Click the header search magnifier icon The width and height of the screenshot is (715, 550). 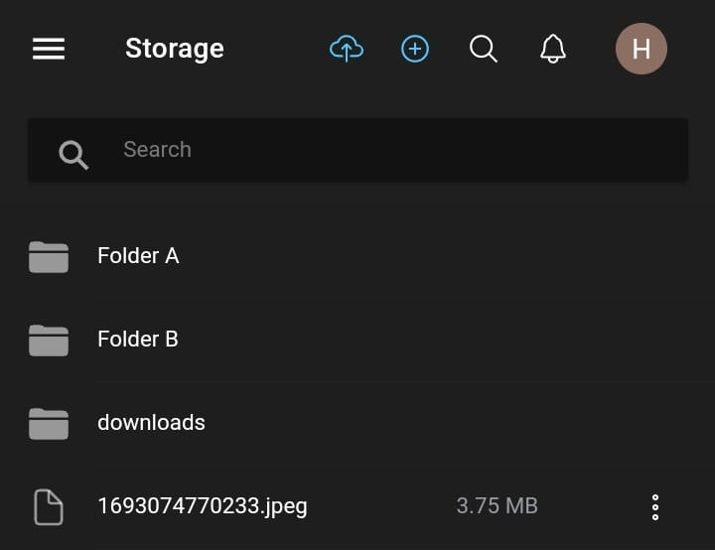tap(484, 49)
